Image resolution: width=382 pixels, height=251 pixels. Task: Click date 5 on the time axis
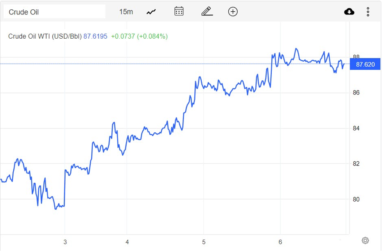click(x=204, y=242)
